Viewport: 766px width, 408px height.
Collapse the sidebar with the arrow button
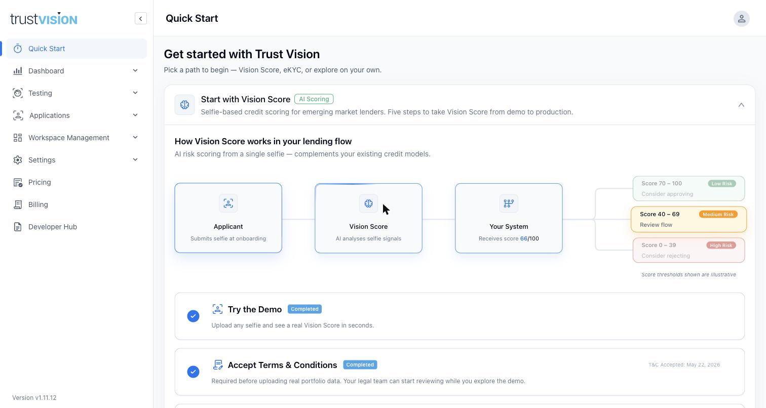[x=141, y=19]
